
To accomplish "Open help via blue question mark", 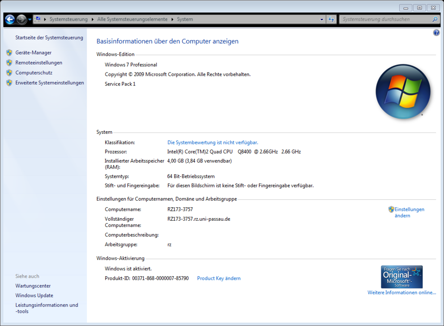I will point(436,33).
